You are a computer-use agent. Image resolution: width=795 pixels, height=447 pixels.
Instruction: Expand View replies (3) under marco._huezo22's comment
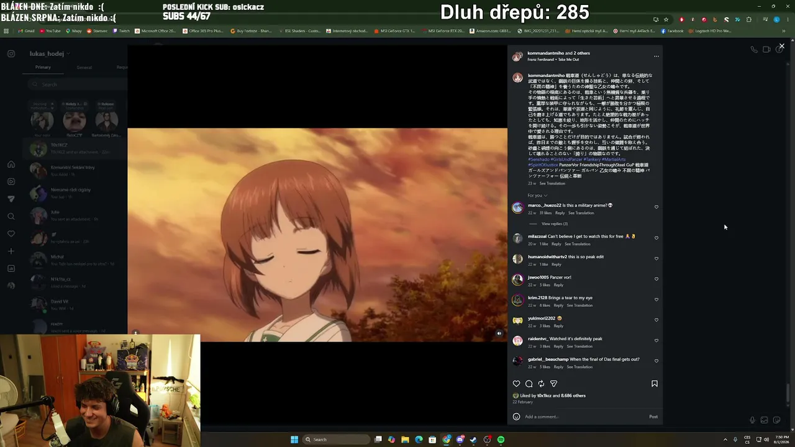554,223
